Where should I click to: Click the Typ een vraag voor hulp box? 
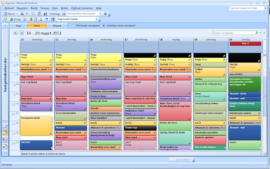(246, 8)
